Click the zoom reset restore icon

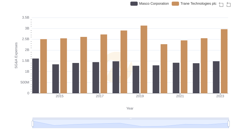click(x=228, y=4)
